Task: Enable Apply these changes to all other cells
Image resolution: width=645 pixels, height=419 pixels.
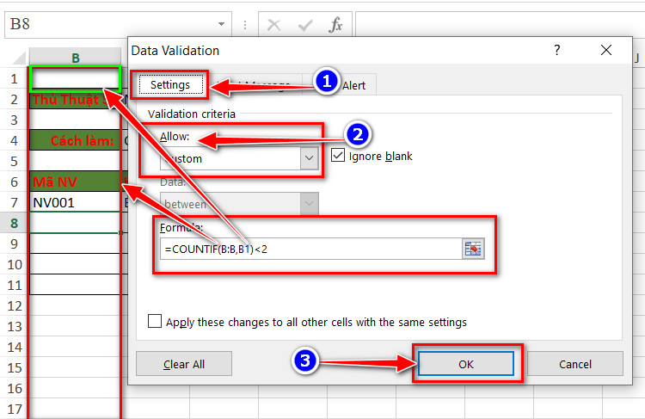Action: [155, 321]
